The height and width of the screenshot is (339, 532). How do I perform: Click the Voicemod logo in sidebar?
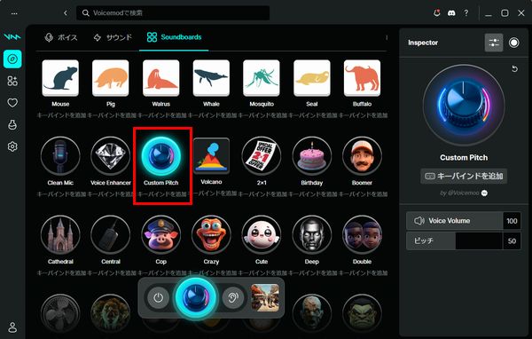[12, 36]
